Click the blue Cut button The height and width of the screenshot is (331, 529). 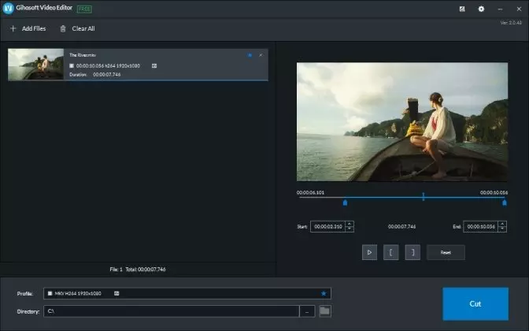tap(475, 303)
